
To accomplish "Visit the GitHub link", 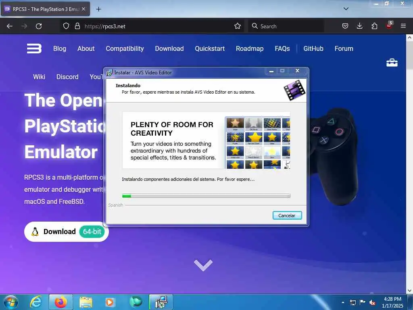I will point(313,48).
